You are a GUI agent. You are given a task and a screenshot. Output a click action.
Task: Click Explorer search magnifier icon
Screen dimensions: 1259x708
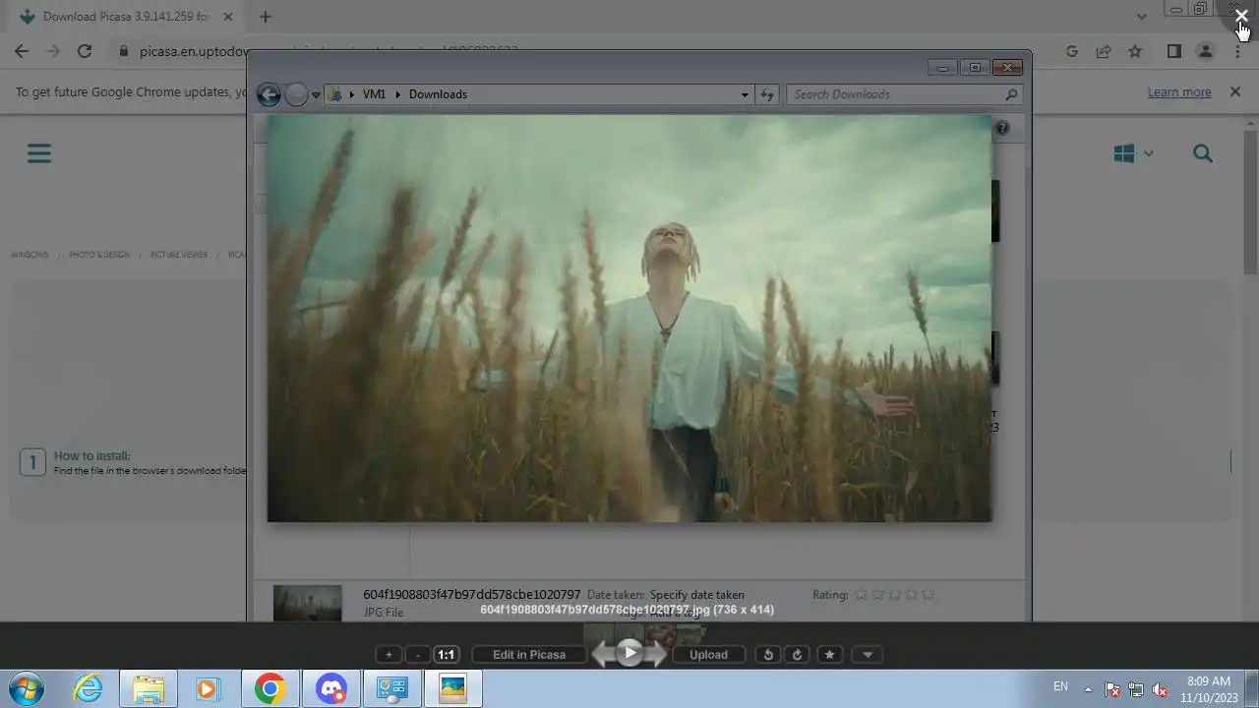click(1011, 94)
